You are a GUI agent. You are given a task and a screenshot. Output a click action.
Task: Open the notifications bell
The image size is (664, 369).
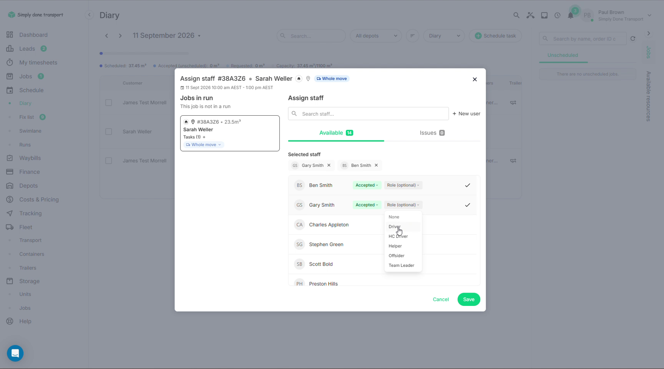coord(571,15)
